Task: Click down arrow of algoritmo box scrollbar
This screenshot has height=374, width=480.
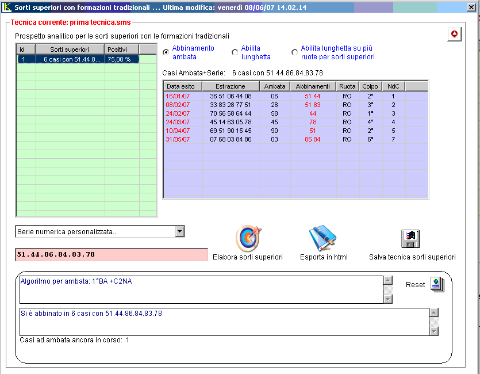Action: [x=388, y=299]
